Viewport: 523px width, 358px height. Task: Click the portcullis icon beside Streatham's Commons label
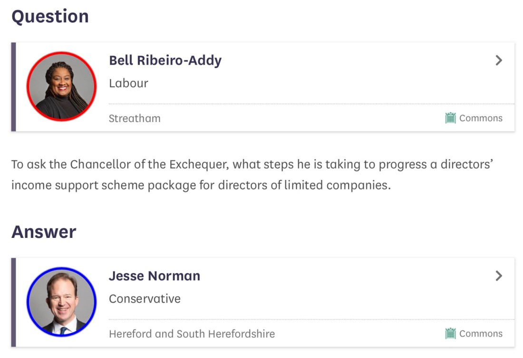click(x=450, y=118)
